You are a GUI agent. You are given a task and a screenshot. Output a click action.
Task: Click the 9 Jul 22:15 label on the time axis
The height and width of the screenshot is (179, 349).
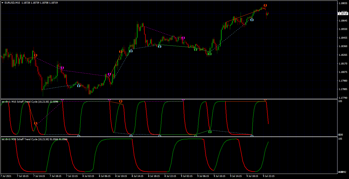pos(269,176)
